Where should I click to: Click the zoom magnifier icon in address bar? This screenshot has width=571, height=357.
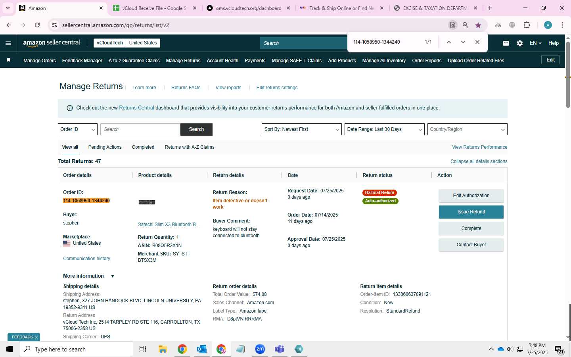tap(466, 25)
